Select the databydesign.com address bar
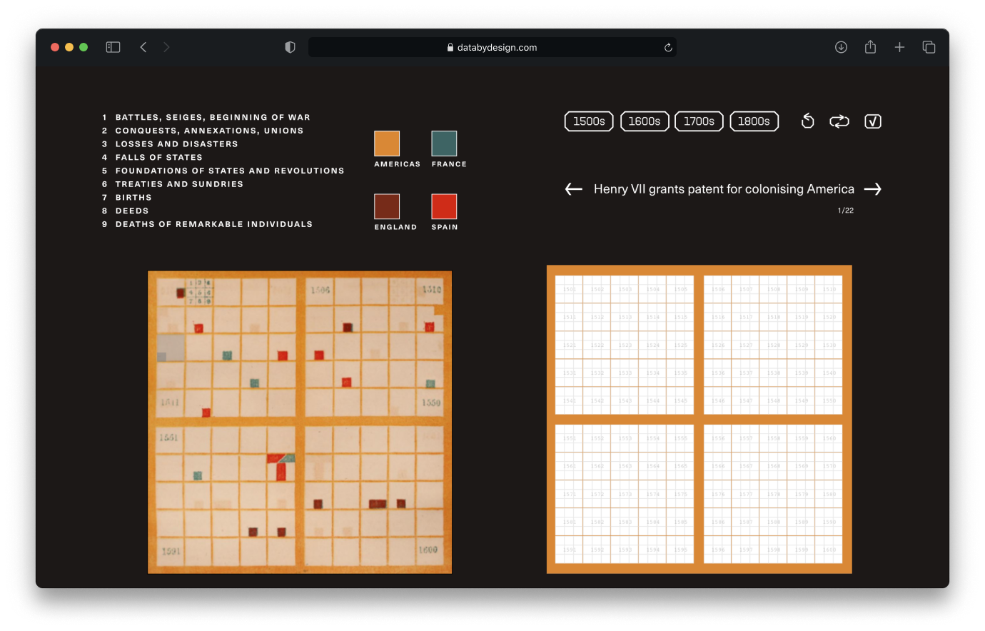This screenshot has width=985, height=631. [x=492, y=47]
